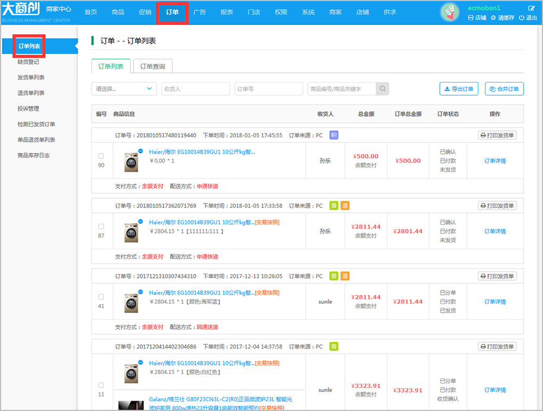This screenshot has height=411, width=543.
Task: Select 商品库存日志 in left sidebar
Action: [x=34, y=155]
